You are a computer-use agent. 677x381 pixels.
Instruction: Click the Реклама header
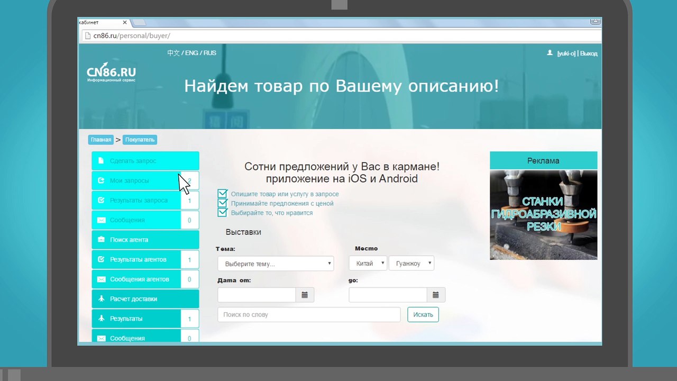point(543,161)
